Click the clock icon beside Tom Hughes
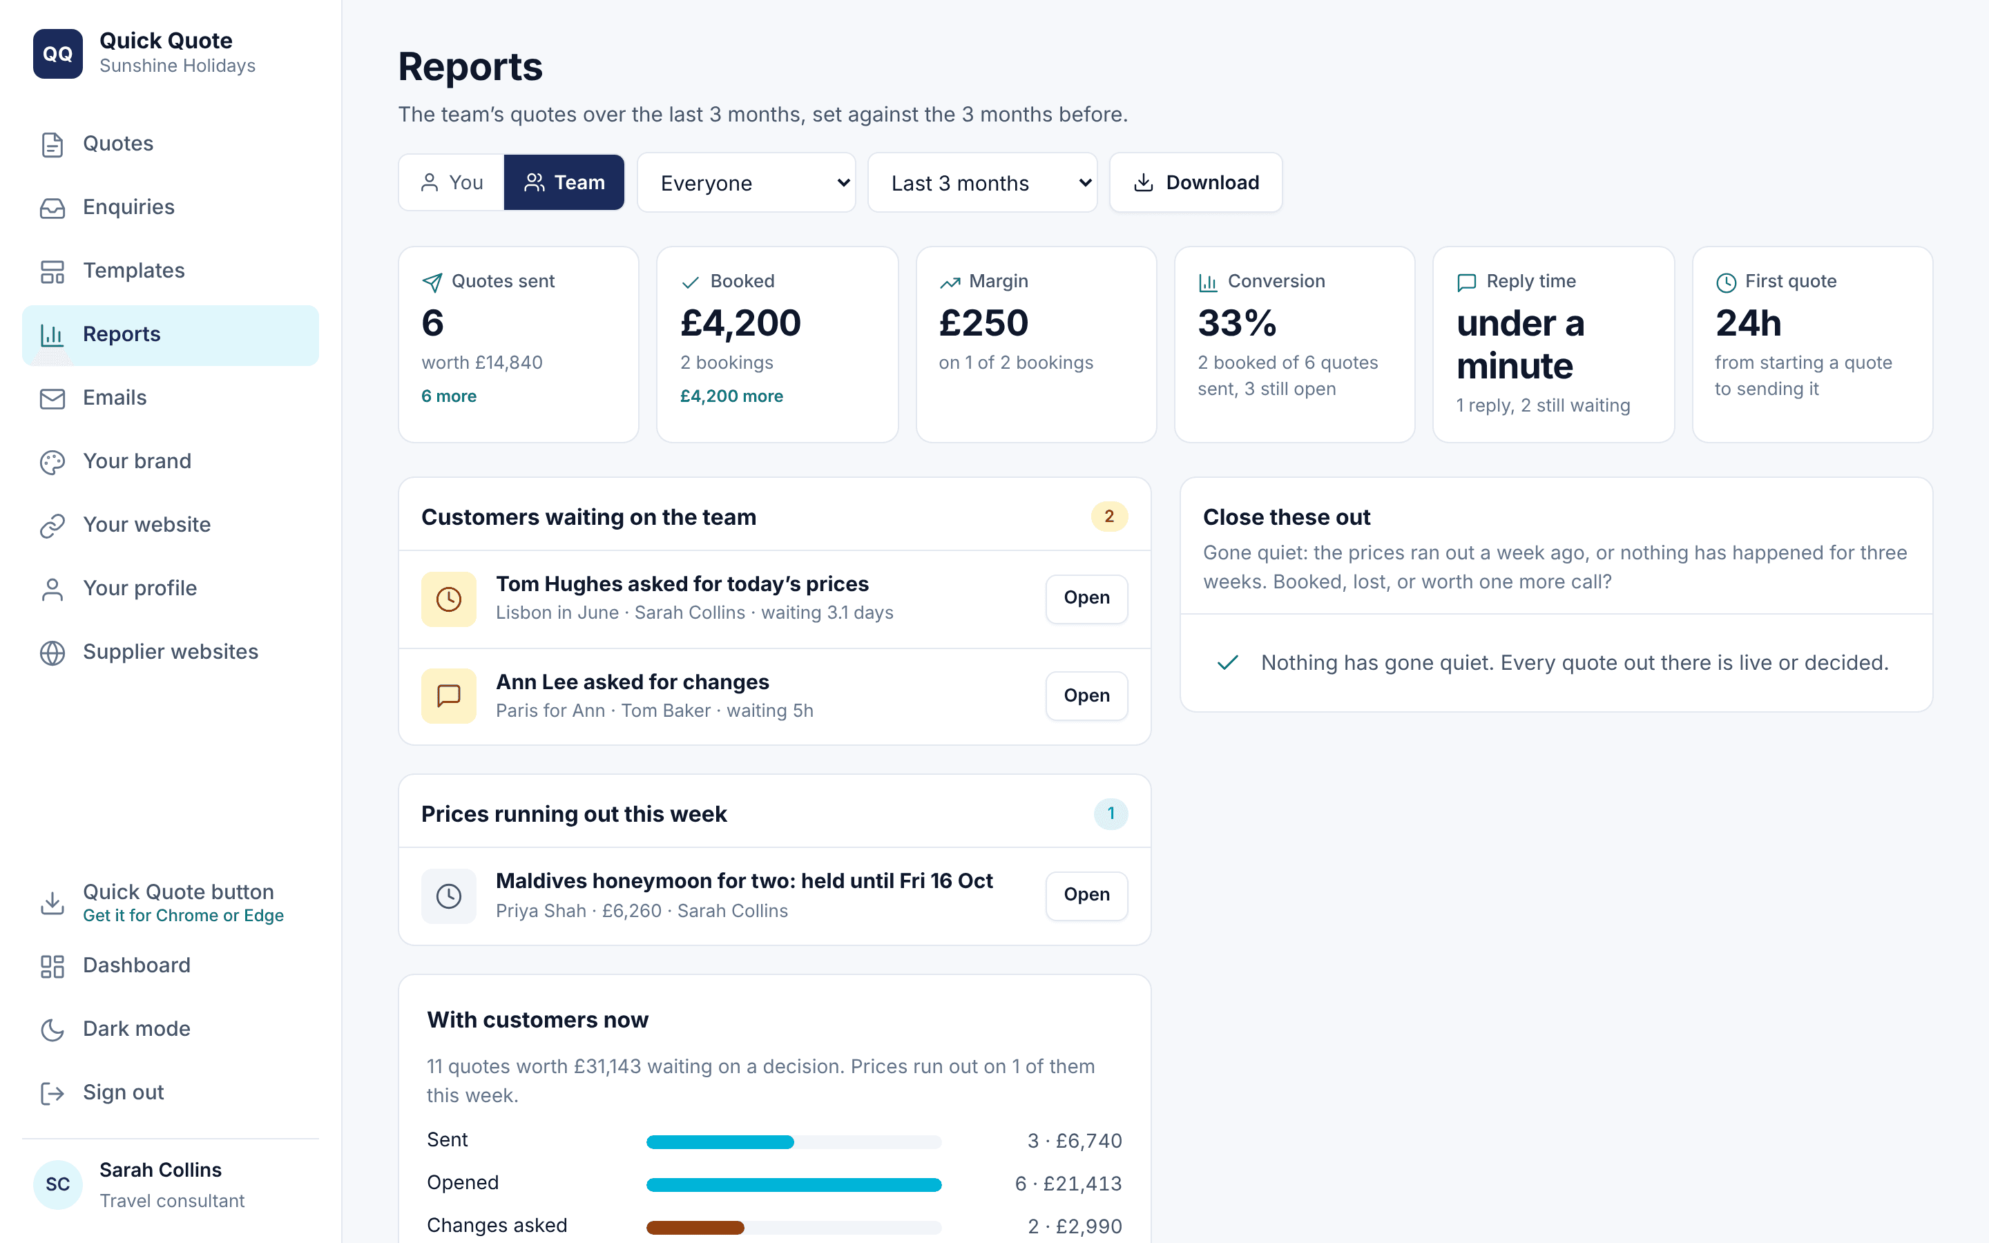 pyautogui.click(x=449, y=599)
